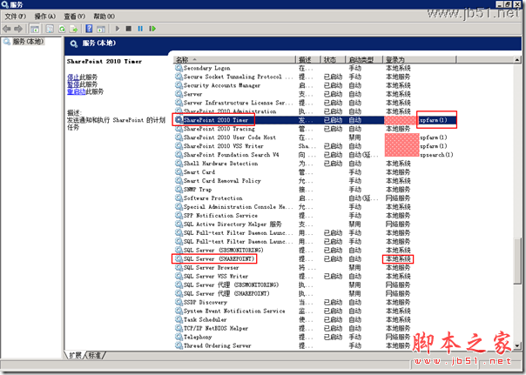Click the gear icon beside Telephony

pyautogui.click(x=179, y=337)
